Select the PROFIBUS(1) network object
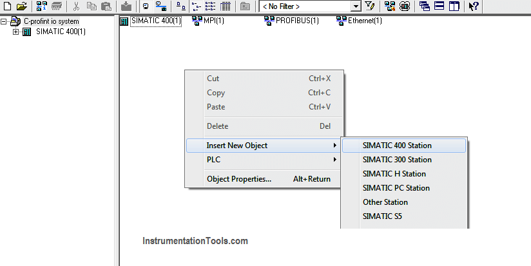The height and width of the screenshot is (266, 531). click(x=291, y=21)
